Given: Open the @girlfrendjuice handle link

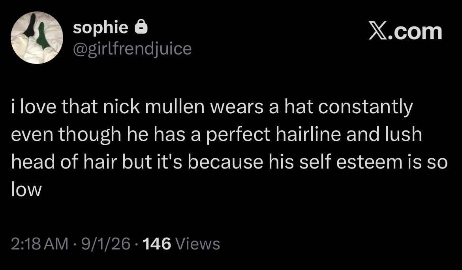Looking at the screenshot, I should point(132,49).
